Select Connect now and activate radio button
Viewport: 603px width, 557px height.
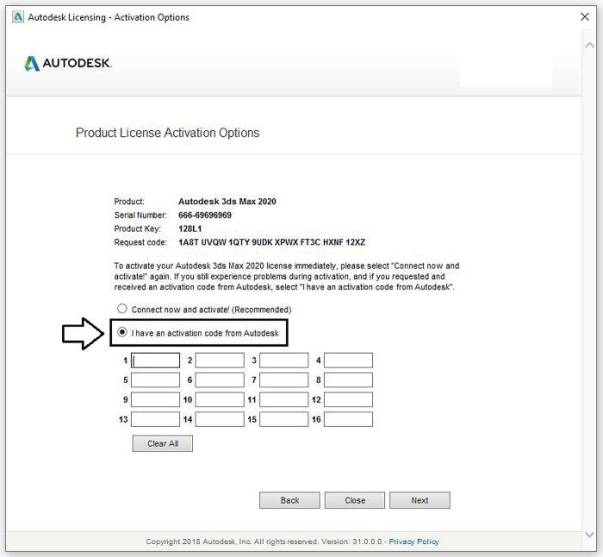pos(122,309)
